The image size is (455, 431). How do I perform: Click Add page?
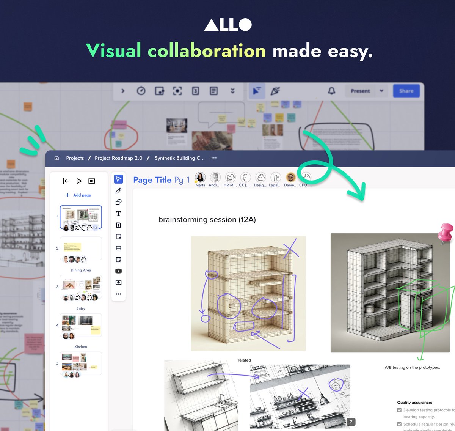point(78,195)
